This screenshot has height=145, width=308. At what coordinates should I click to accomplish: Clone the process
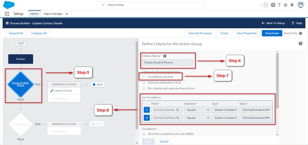224,33
